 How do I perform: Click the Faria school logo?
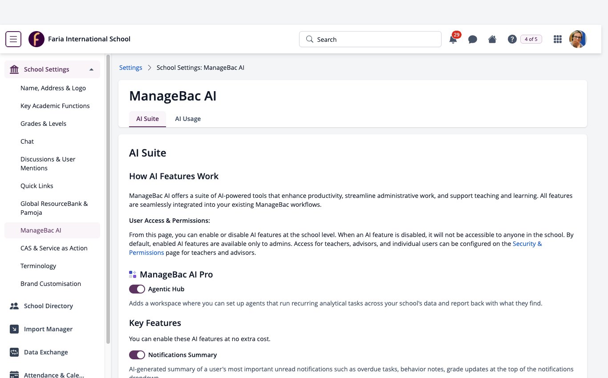click(x=36, y=39)
